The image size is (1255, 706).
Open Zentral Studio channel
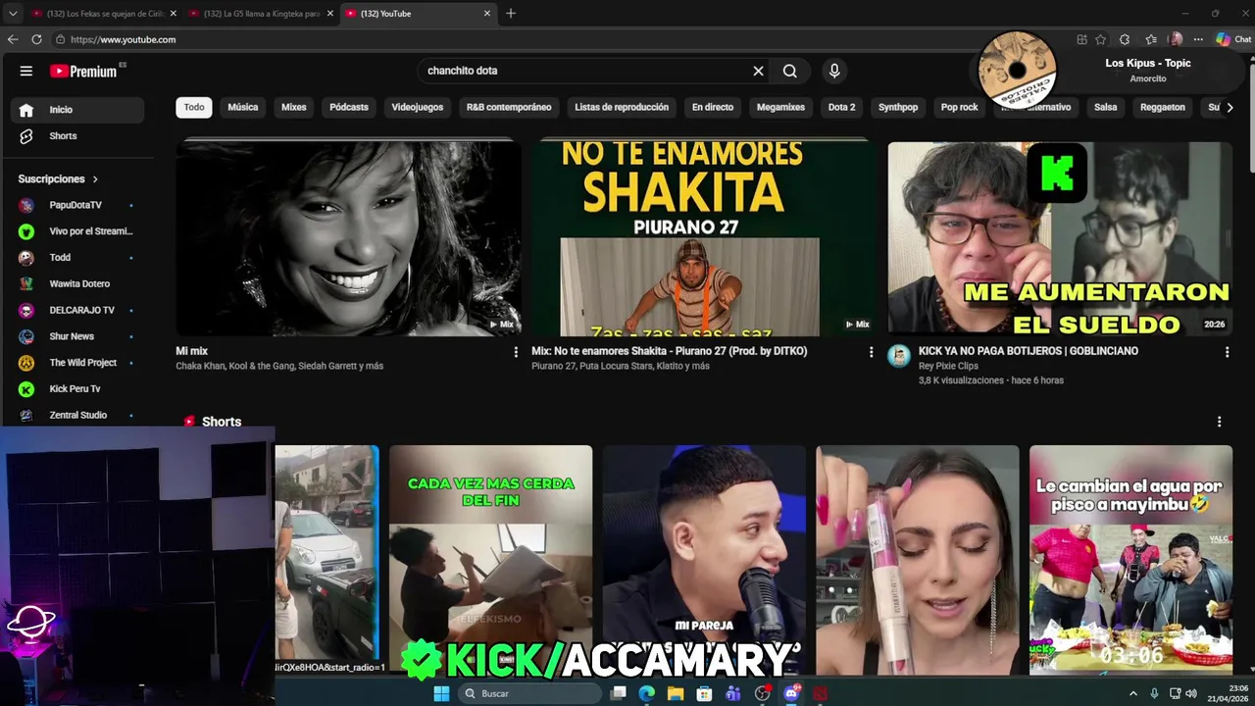pos(75,415)
